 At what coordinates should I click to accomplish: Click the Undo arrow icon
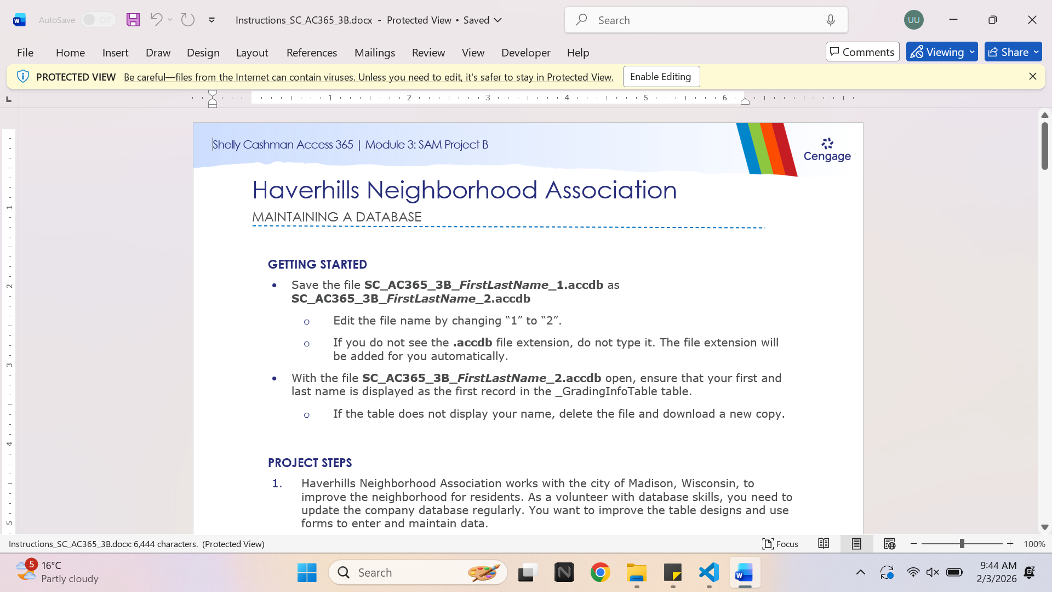156,20
